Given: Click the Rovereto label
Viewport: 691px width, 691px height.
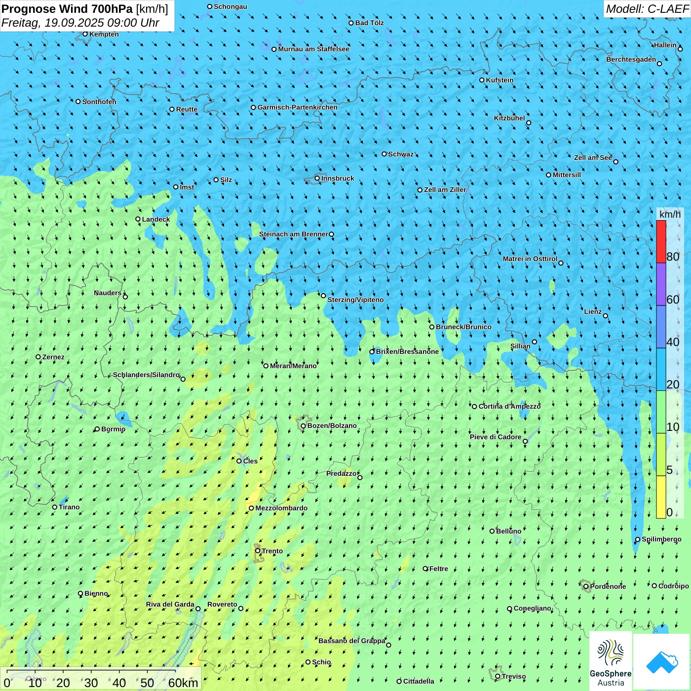Looking at the screenshot, I should [x=222, y=604].
